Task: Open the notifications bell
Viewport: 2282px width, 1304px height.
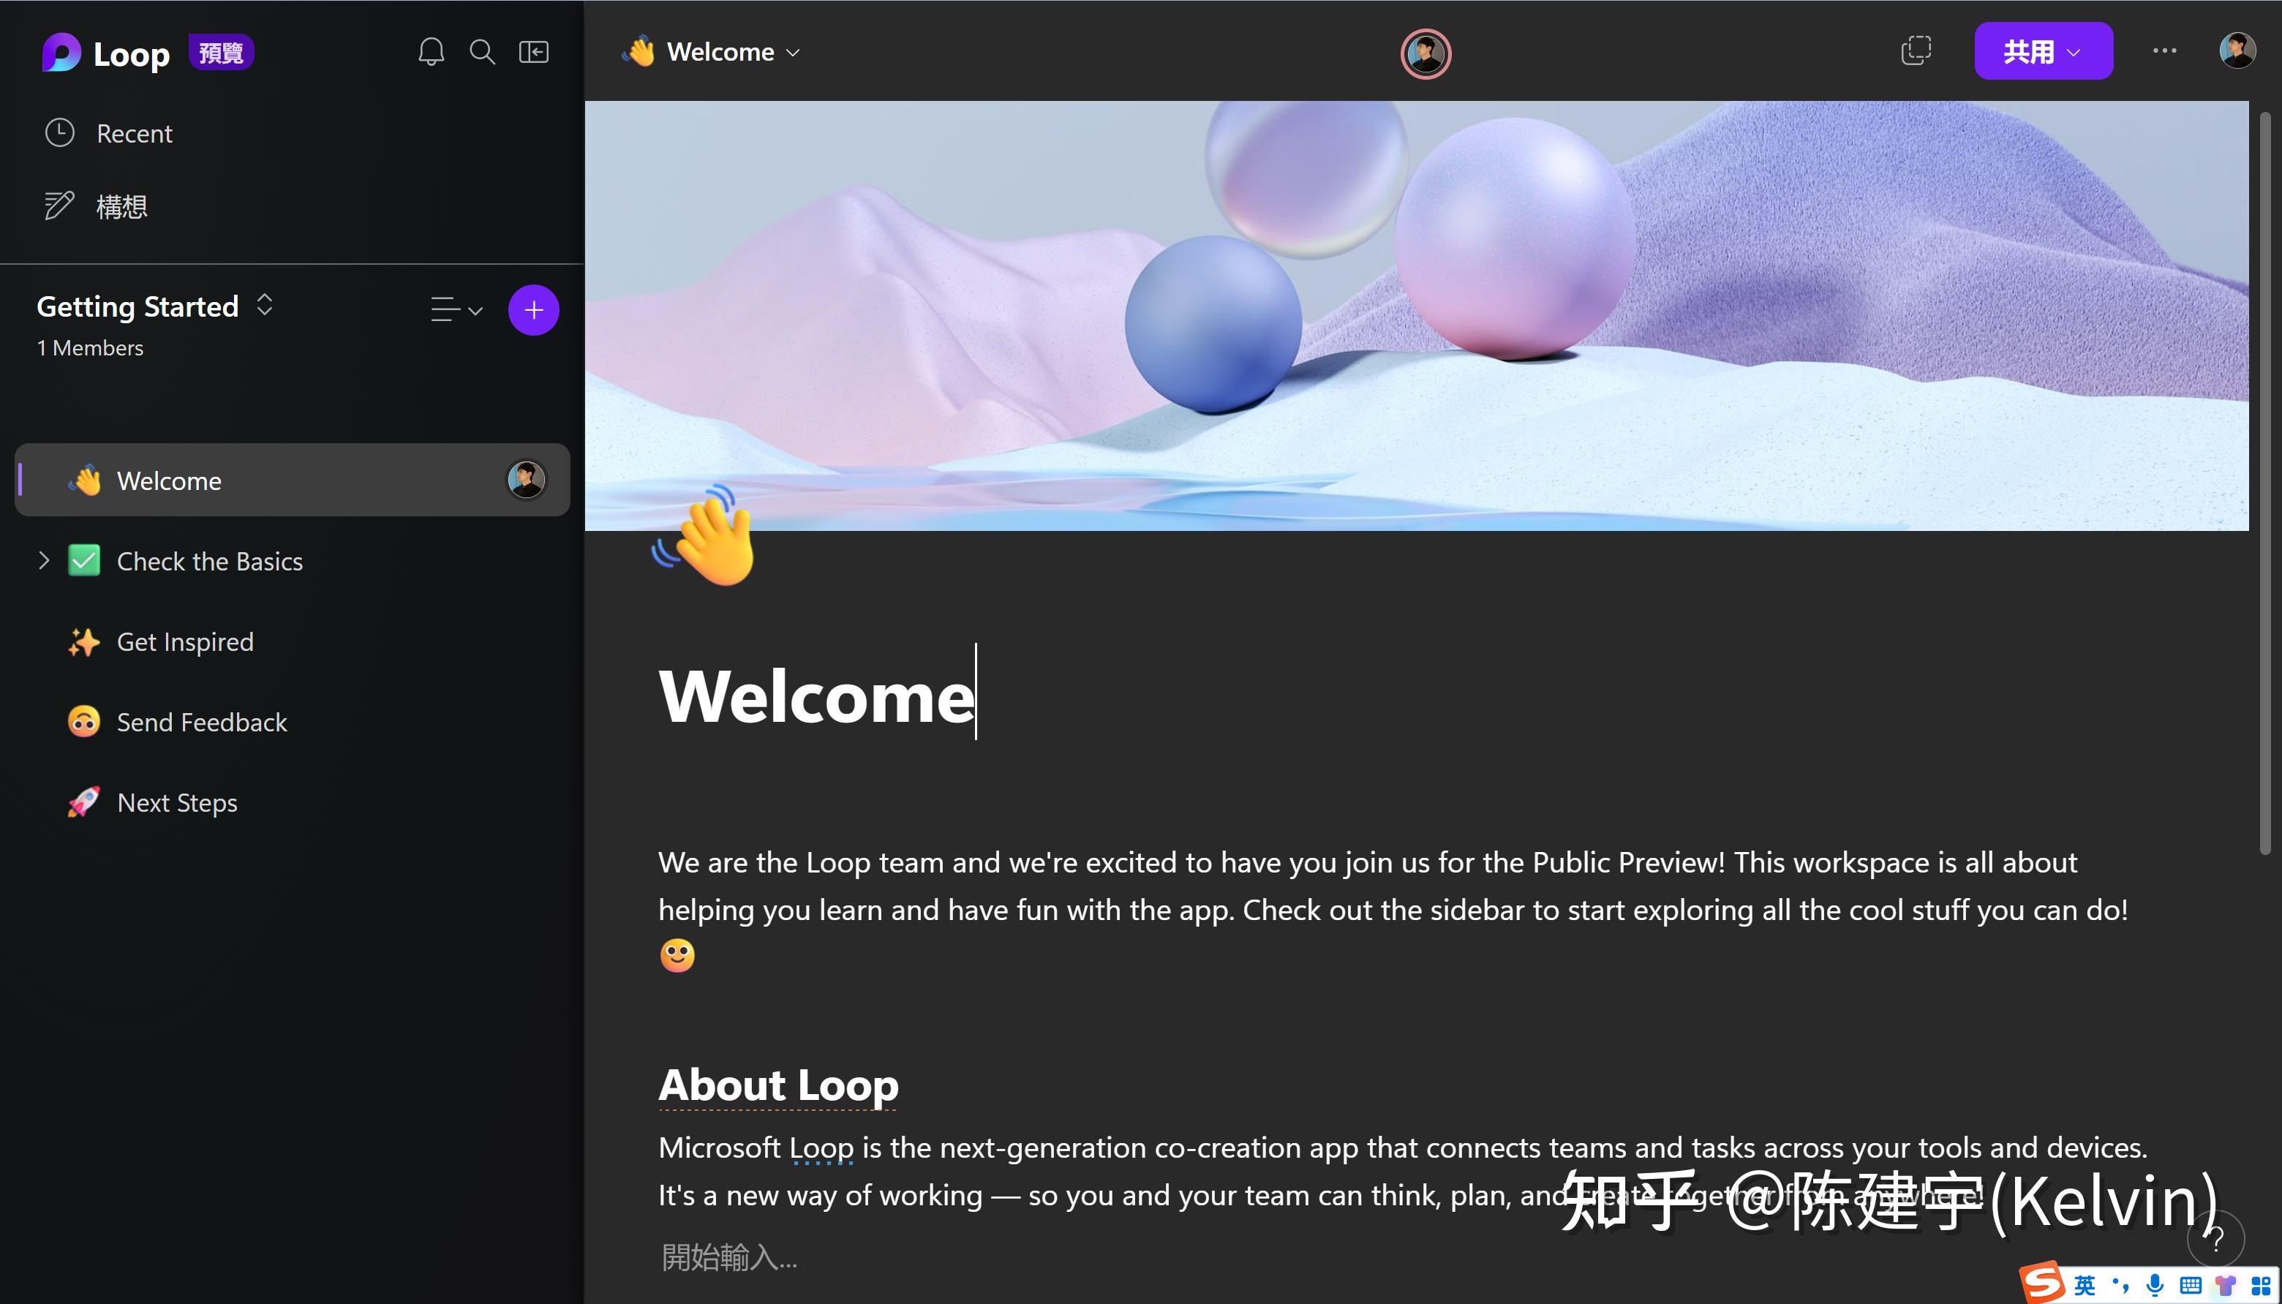Action: (x=431, y=52)
